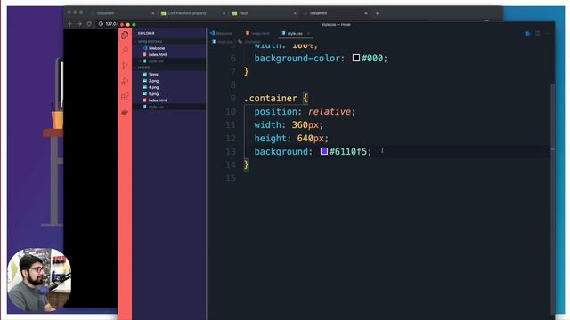Click the line number 15 in gutter

[231, 178]
